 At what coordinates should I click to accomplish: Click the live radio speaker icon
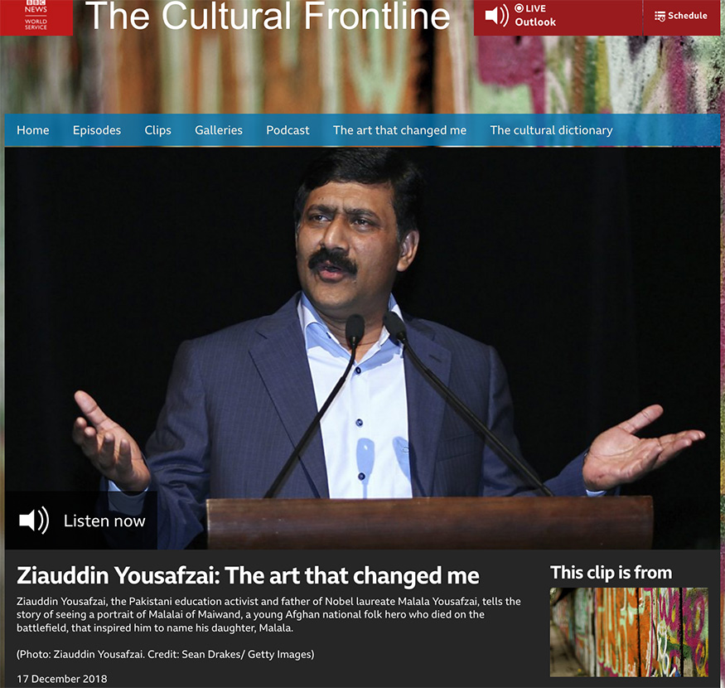point(496,16)
